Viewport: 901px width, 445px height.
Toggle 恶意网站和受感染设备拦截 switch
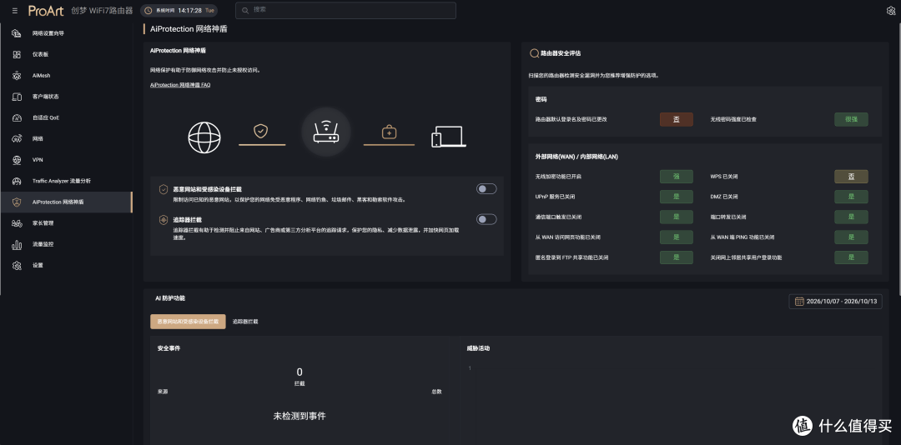[x=486, y=189]
